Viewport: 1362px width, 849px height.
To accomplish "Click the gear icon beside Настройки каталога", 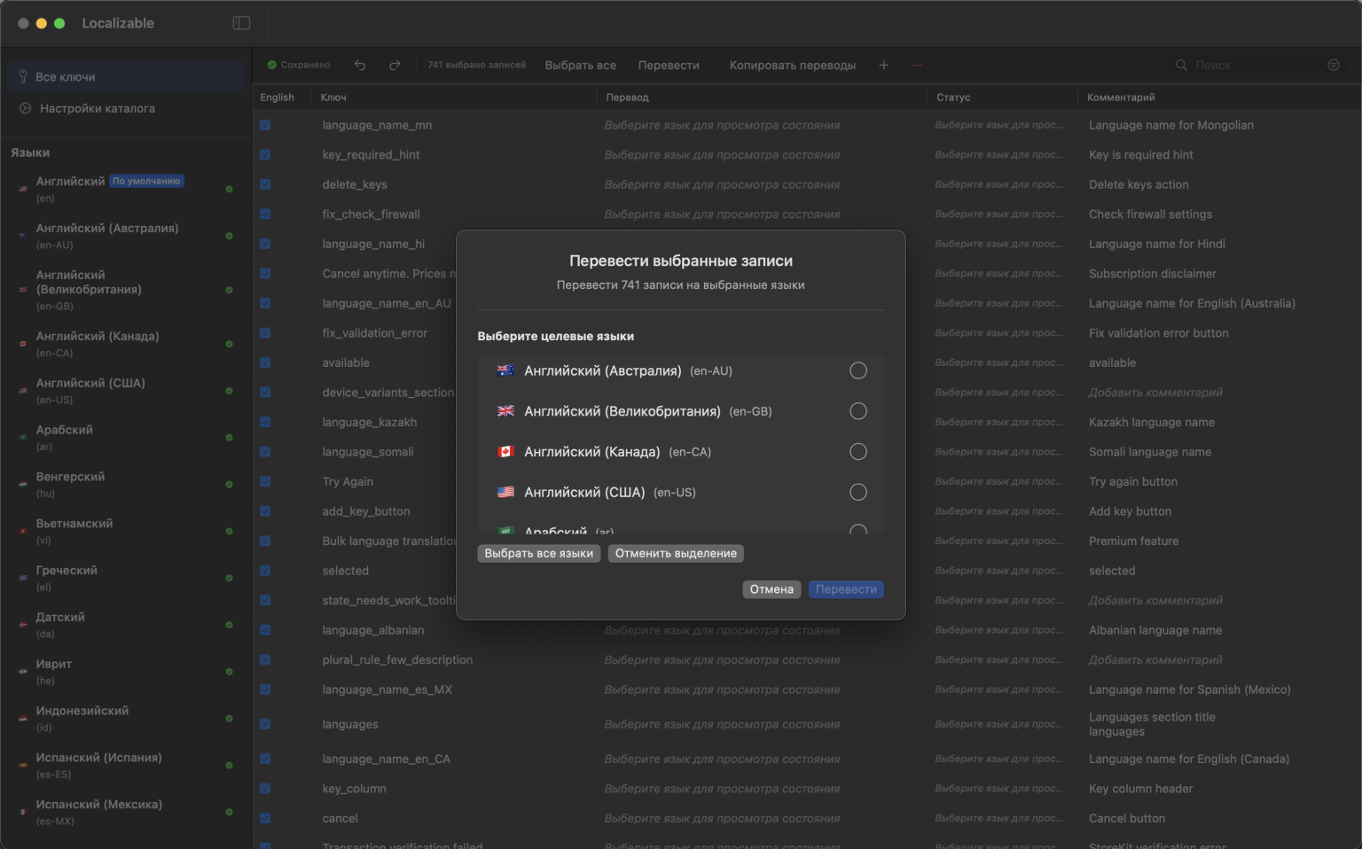I will point(25,108).
